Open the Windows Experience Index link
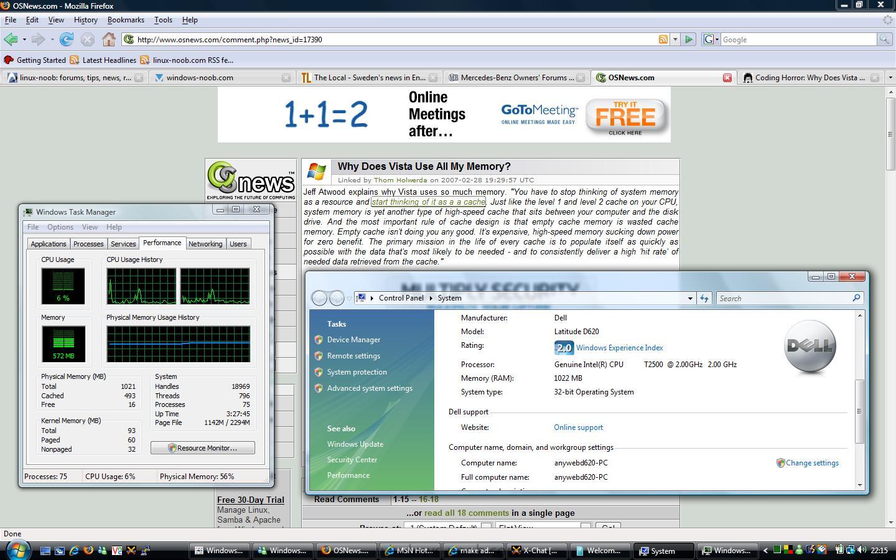896x560 pixels. tap(619, 348)
